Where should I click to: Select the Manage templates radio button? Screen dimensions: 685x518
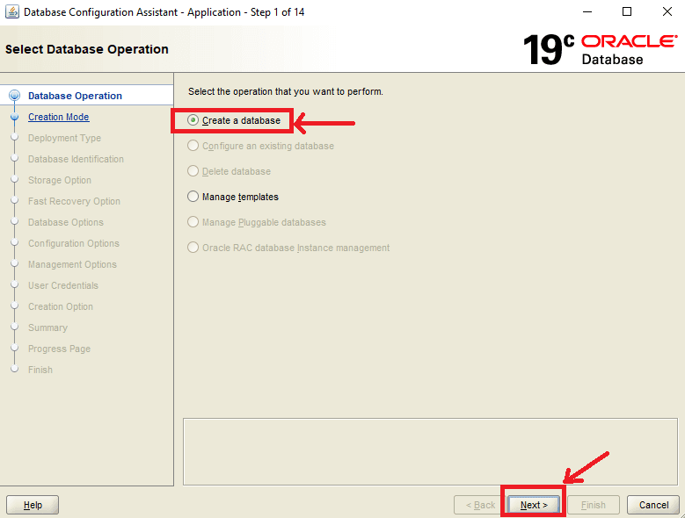193,198
